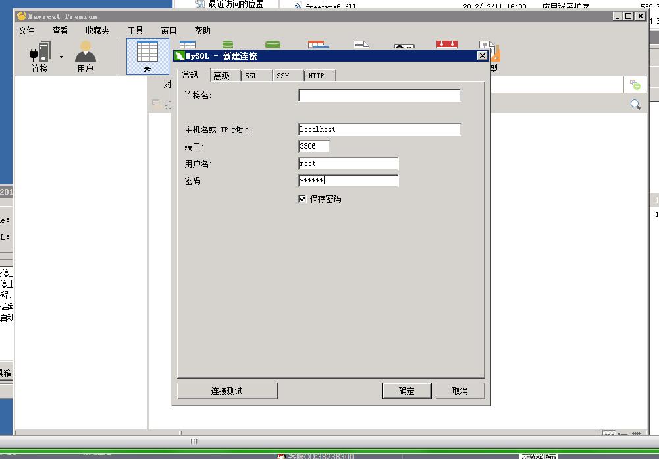Switch to the SSH tab
This screenshot has width=659, height=459.
[283, 76]
